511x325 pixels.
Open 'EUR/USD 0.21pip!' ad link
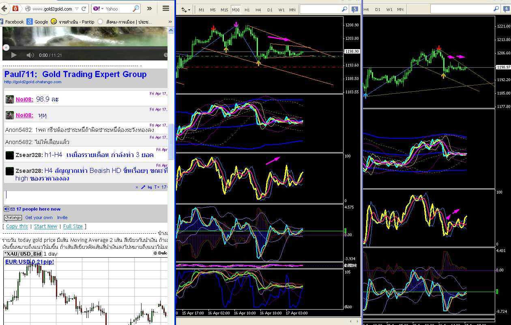(x=30, y=262)
